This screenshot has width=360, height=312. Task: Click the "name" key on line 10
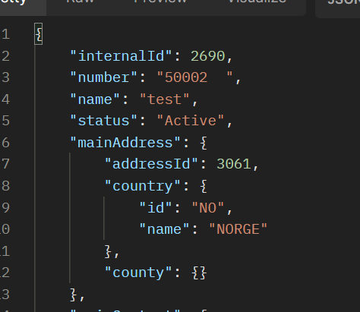(165, 229)
